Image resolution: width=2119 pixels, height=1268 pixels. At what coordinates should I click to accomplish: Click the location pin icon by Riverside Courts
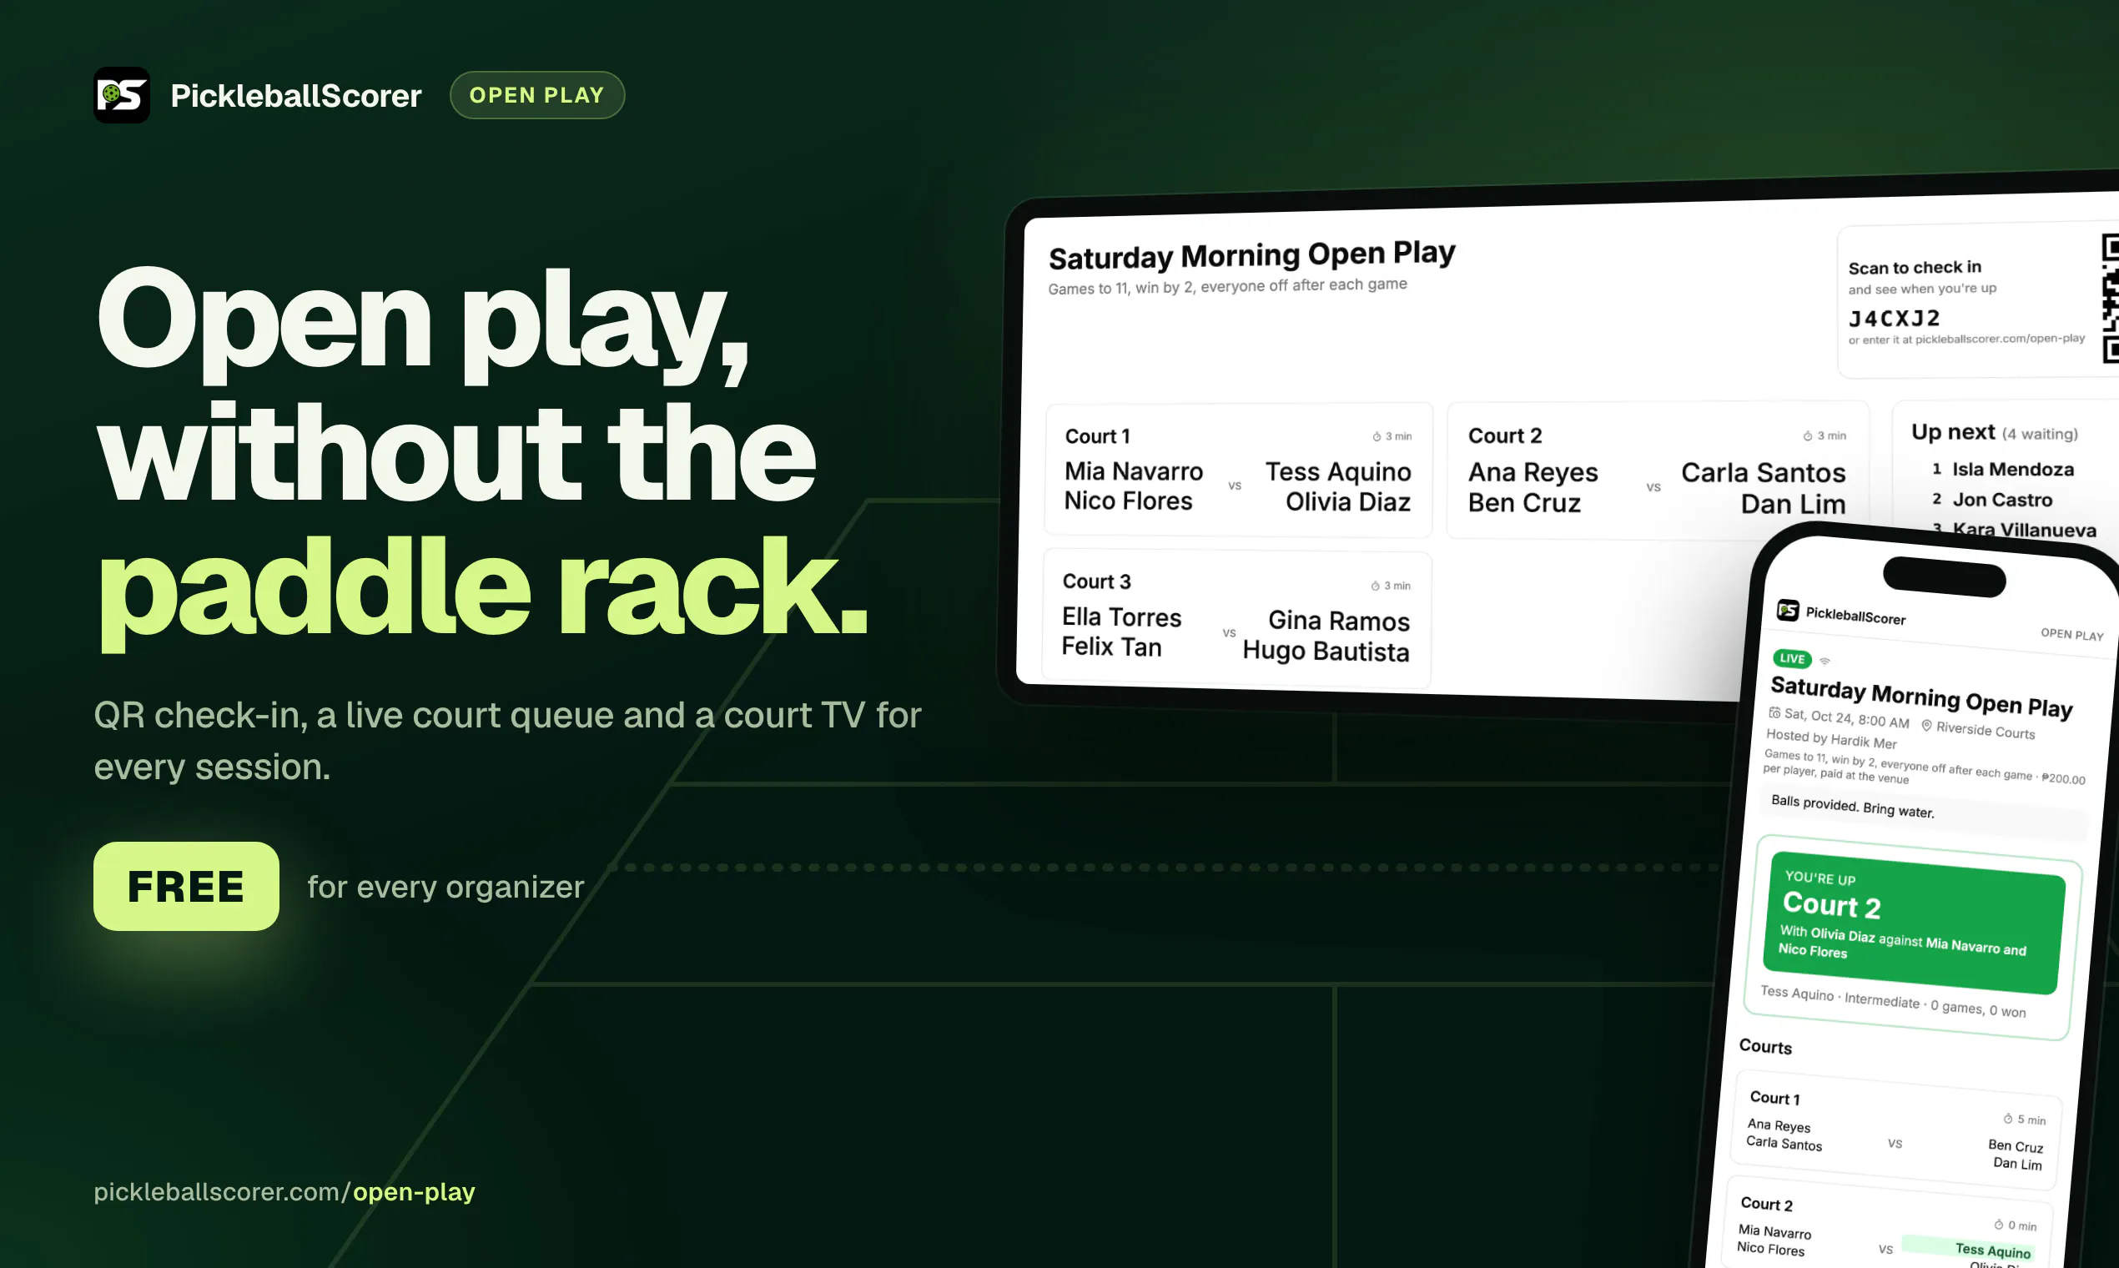click(1927, 726)
